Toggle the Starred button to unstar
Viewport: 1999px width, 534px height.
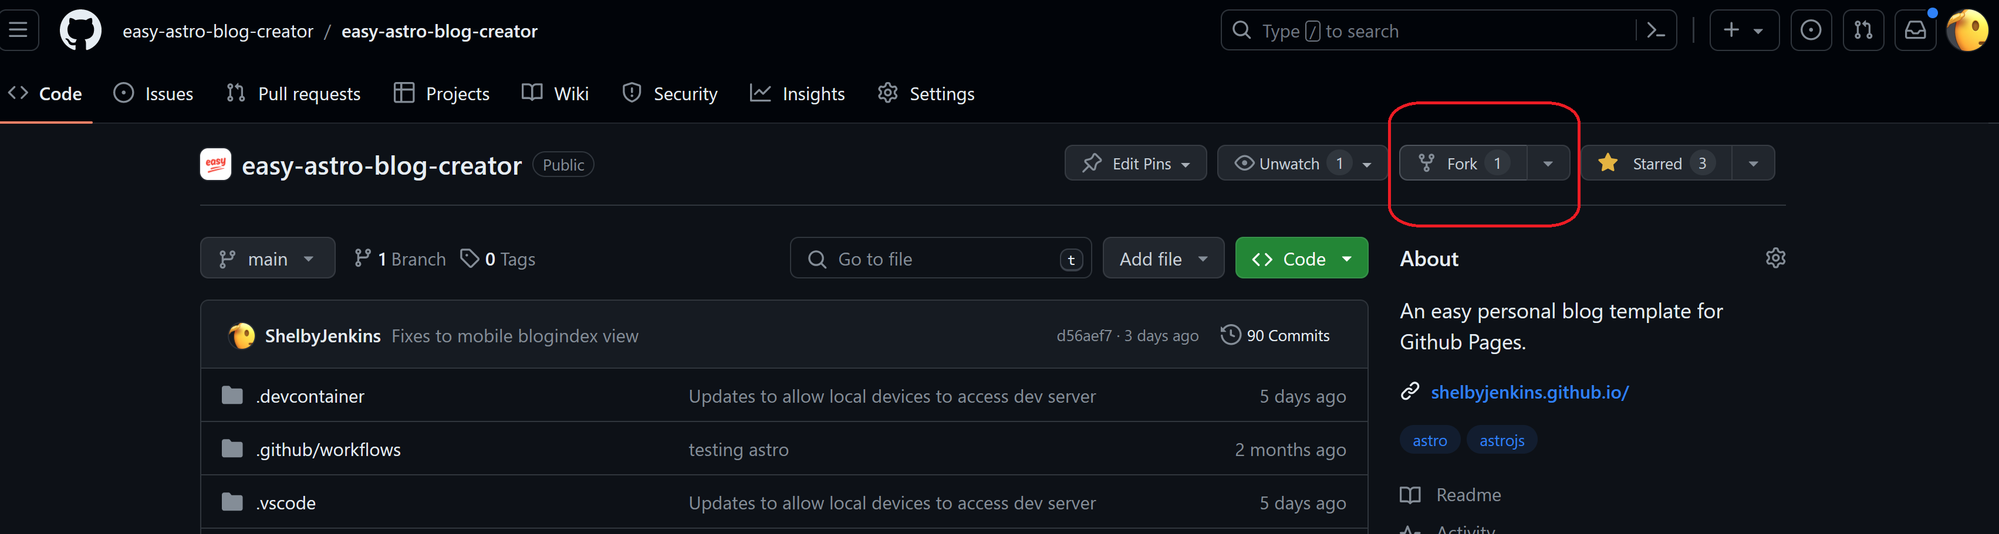coord(1656,164)
